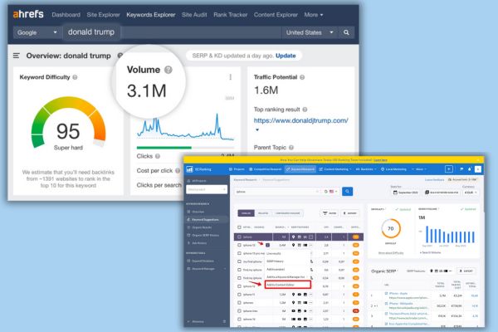Click the orange difficulty badge in iphone 14 row
The image size is (498, 332).
pyautogui.click(x=356, y=320)
